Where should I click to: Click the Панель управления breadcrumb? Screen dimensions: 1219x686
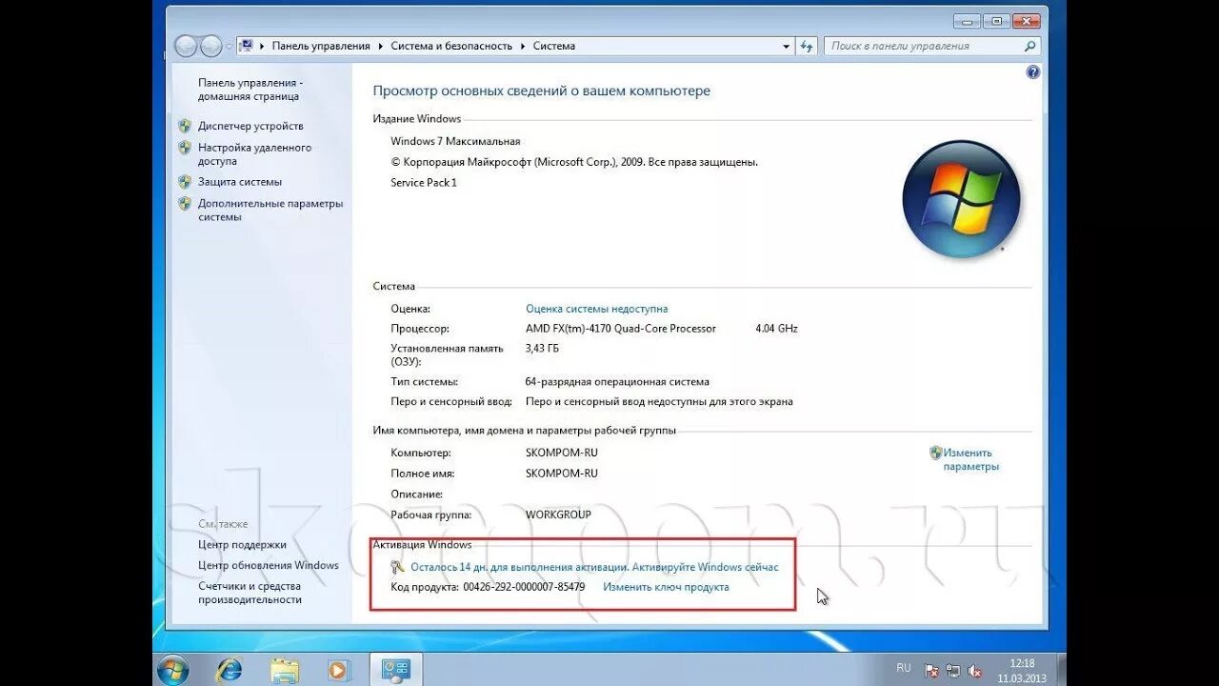321,46
